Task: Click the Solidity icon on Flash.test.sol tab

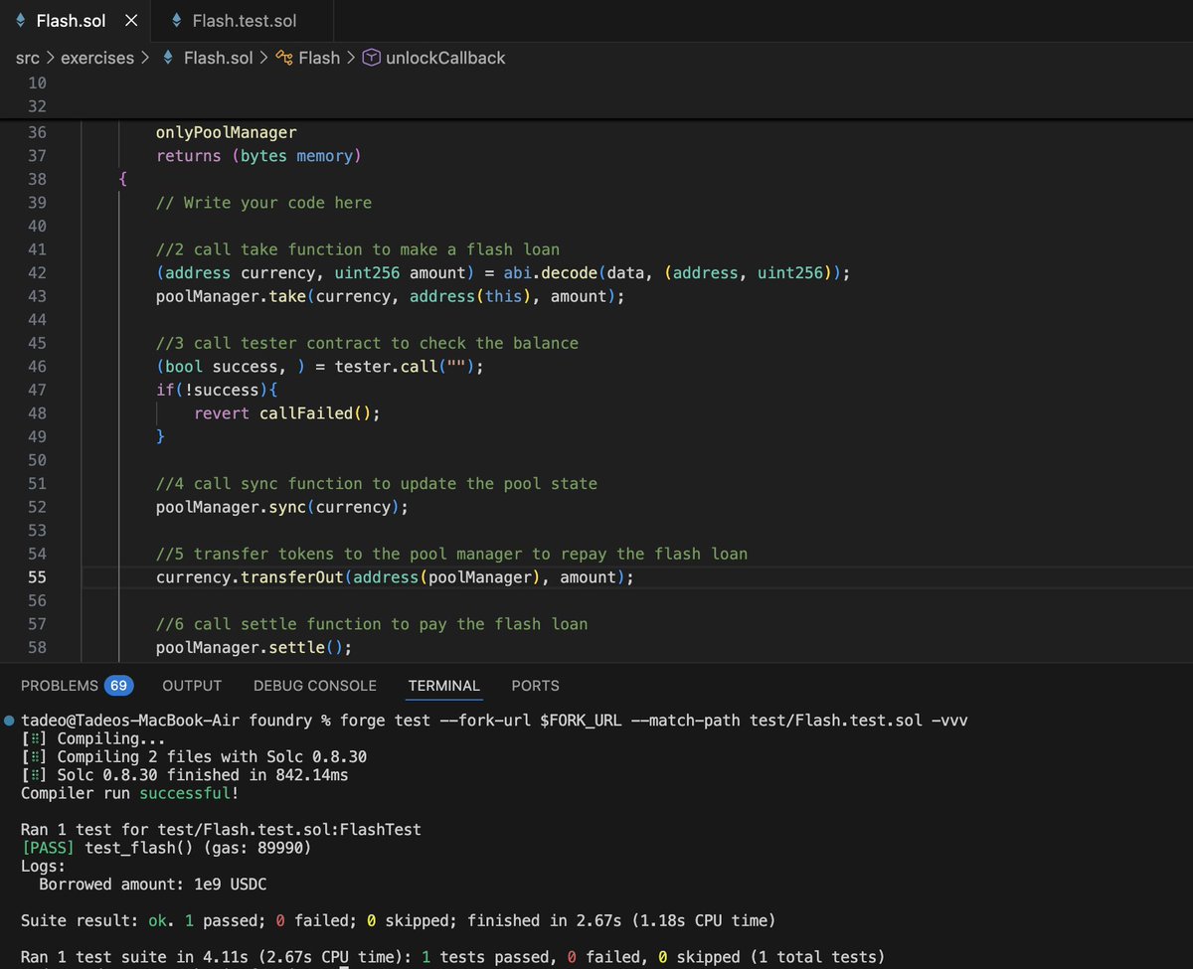Action: coord(177,18)
